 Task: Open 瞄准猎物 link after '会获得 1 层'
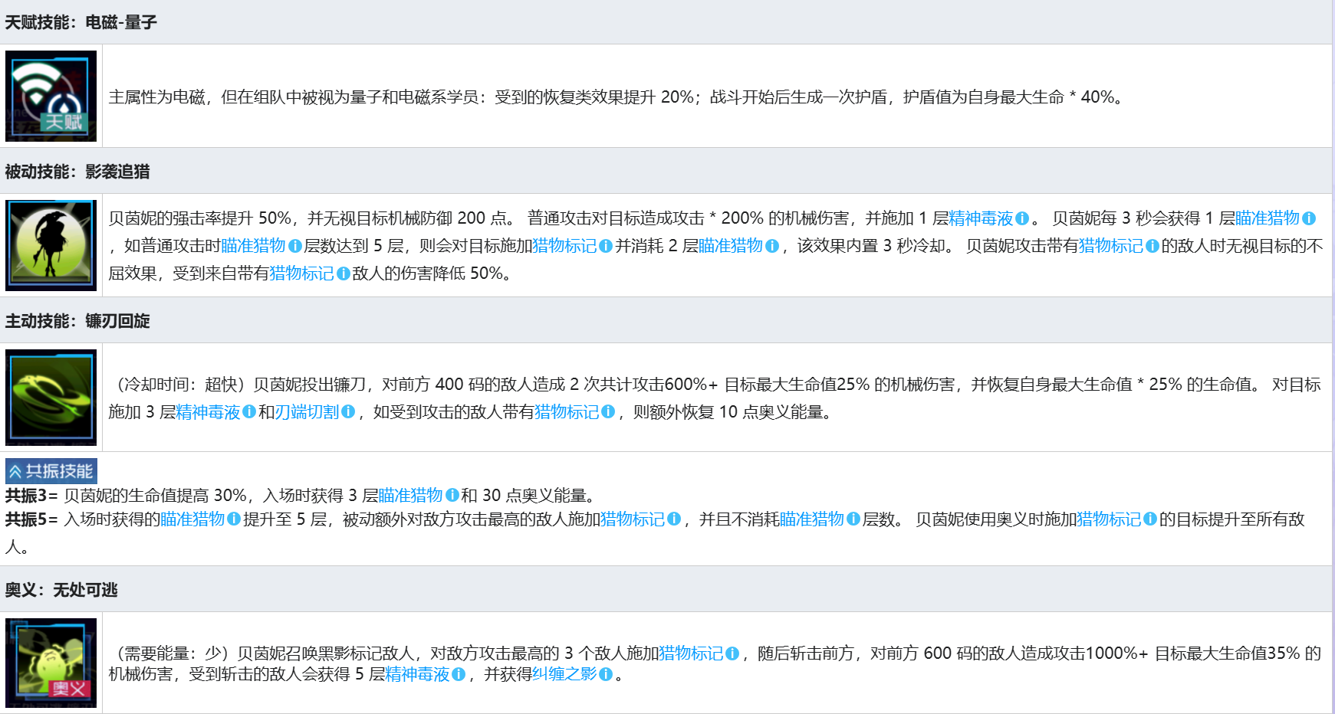pyautogui.click(x=1268, y=218)
